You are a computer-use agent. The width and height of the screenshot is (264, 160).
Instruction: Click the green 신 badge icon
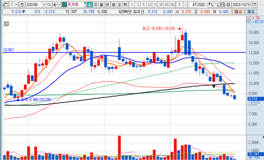(x=64, y=5)
